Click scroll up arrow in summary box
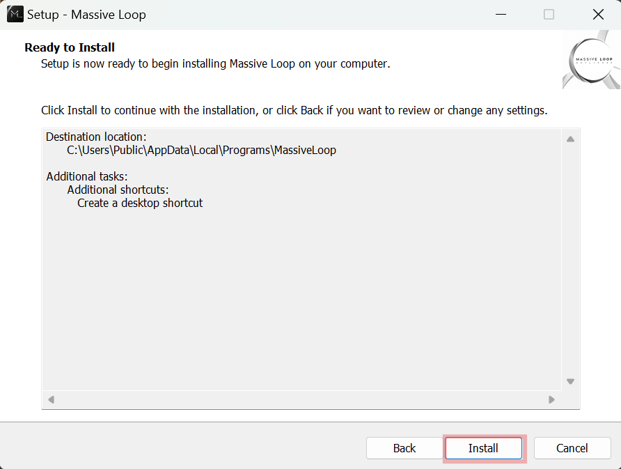This screenshot has height=469, width=621. pyautogui.click(x=570, y=139)
